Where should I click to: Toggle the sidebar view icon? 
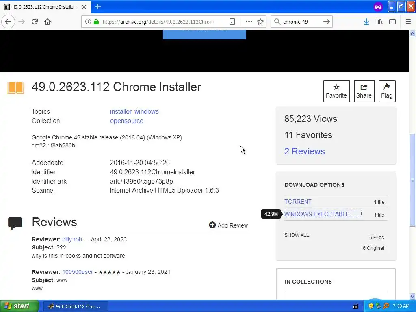(x=392, y=22)
